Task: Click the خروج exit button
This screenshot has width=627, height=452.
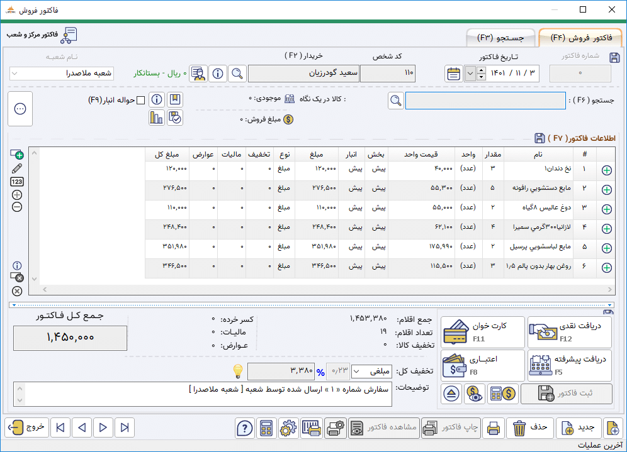Action: coord(27,427)
